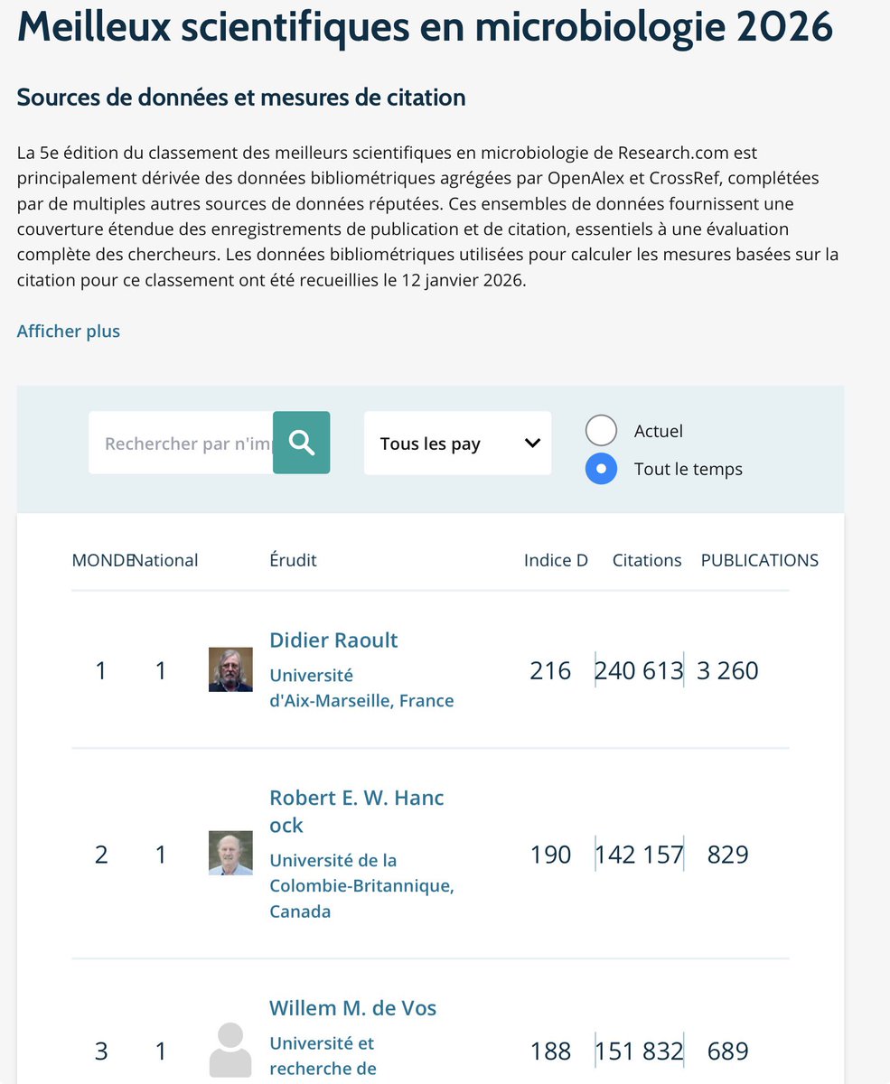Click D-index value 188
Screen dimensions: 890x1084
(550, 1051)
